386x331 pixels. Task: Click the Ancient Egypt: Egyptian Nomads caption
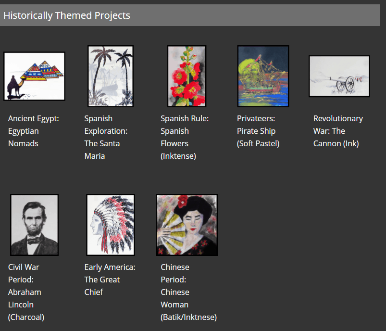[34, 131]
